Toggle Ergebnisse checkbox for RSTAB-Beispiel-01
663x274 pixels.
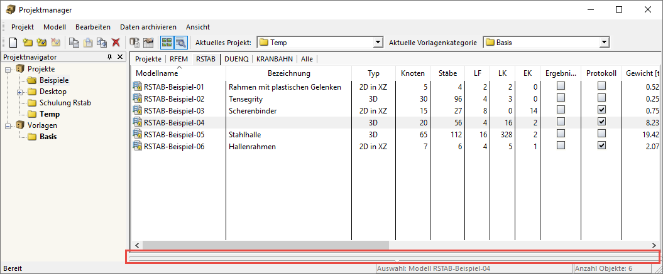561,86
